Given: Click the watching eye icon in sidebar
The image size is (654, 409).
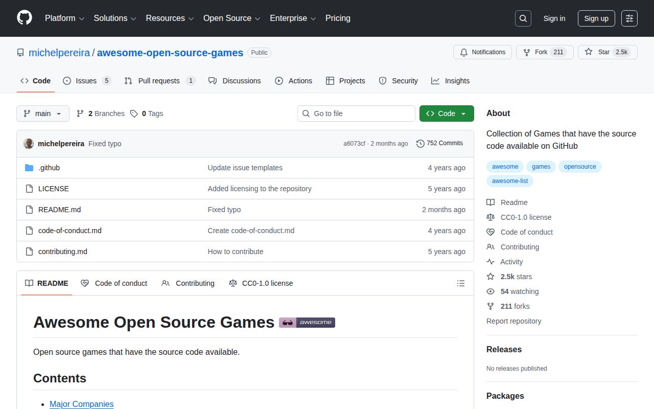Looking at the screenshot, I should pos(490,291).
